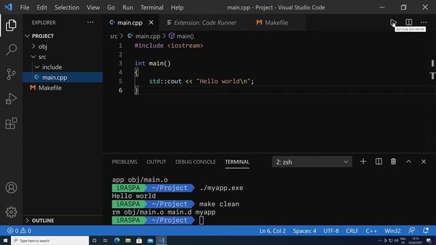Switch to Extension: Code Runner tab
The image size is (436, 245).
point(204,22)
